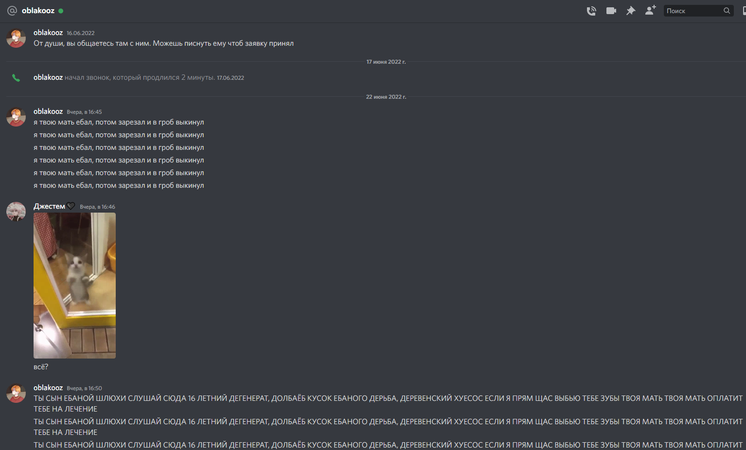Click the oblakooz title in the header
The width and height of the screenshot is (746, 450).
coord(38,11)
